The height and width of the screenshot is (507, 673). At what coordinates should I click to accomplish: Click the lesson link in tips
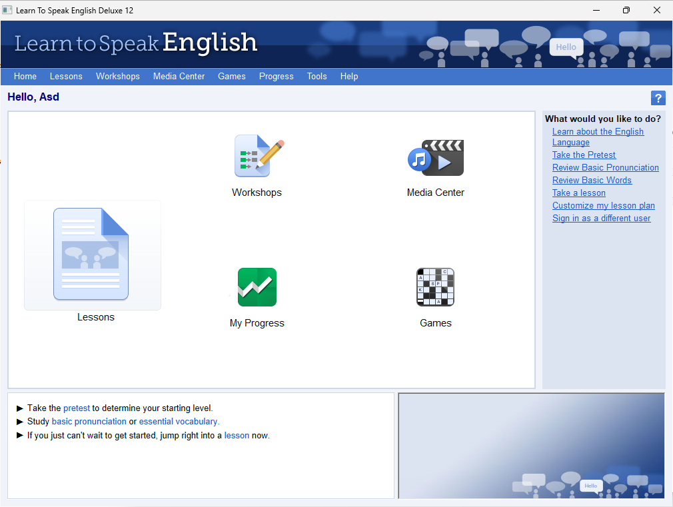[237, 435]
